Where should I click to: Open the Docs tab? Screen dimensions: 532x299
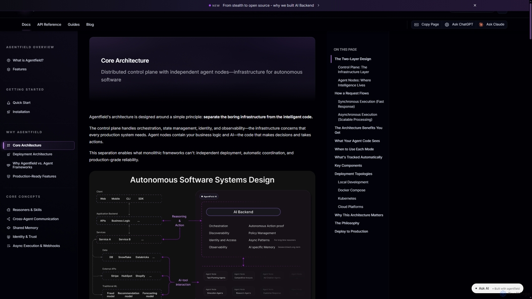point(26,25)
